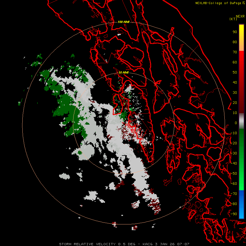Image resolution: width=246 pixels, height=246 pixels.
Task: Click the KACG radar site identifier
Action: coord(148,244)
